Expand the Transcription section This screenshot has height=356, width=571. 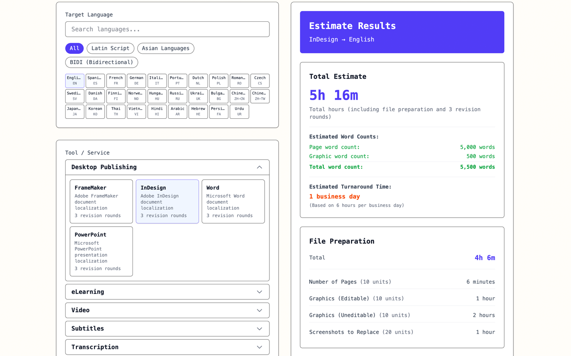pyautogui.click(x=167, y=347)
